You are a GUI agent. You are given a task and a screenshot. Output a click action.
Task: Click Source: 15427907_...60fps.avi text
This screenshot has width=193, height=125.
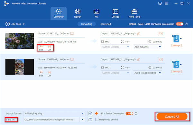coord(54,59)
